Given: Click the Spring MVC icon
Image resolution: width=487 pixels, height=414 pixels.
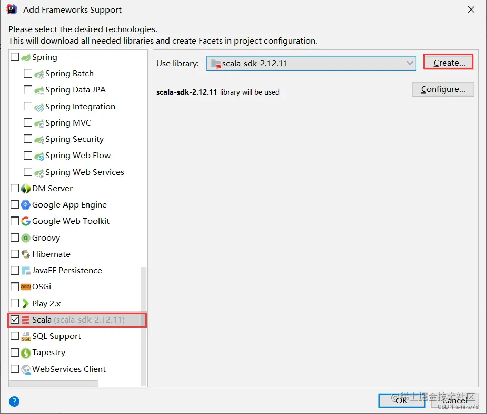Looking at the screenshot, I should (39, 123).
